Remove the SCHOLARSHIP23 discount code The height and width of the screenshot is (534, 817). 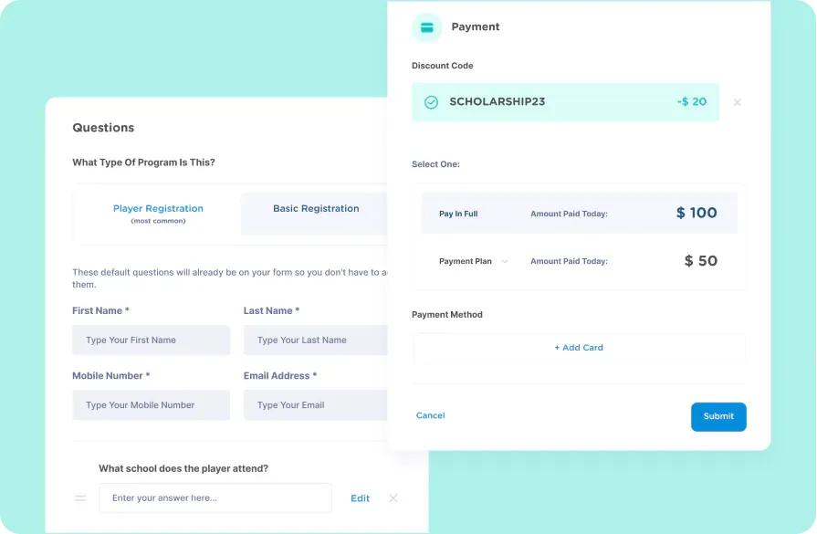click(x=738, y=102)
